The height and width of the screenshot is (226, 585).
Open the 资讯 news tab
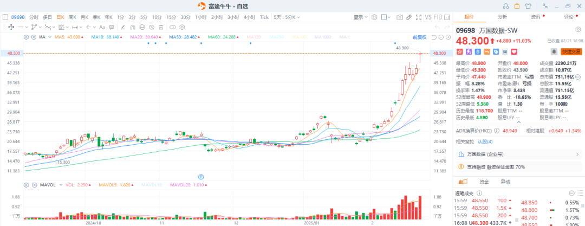pyautogui.click(x=536, y=17)
